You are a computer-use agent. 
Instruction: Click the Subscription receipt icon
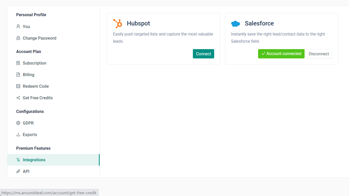point(18,63)
